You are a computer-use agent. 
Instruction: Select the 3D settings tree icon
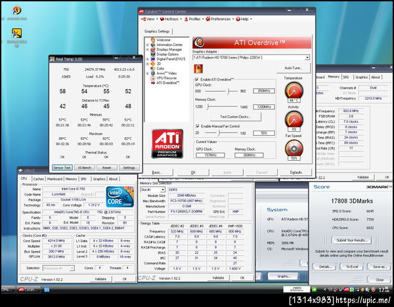click(153, 64)
